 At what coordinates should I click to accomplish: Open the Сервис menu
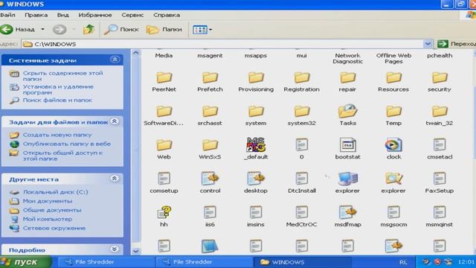tap(132, 15)
